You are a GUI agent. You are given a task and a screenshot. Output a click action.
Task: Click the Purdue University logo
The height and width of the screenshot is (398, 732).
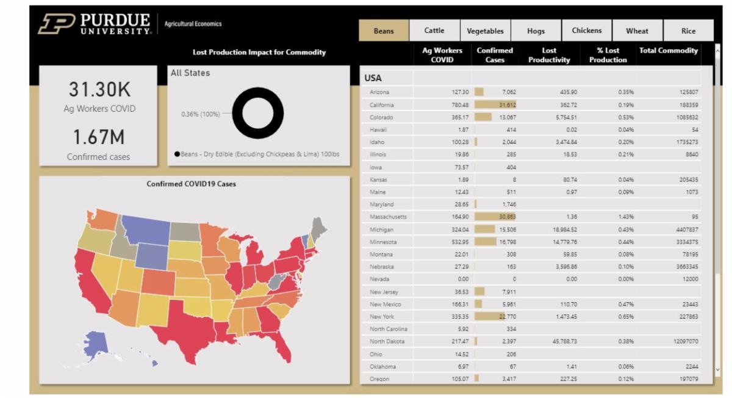click(95, 24)
